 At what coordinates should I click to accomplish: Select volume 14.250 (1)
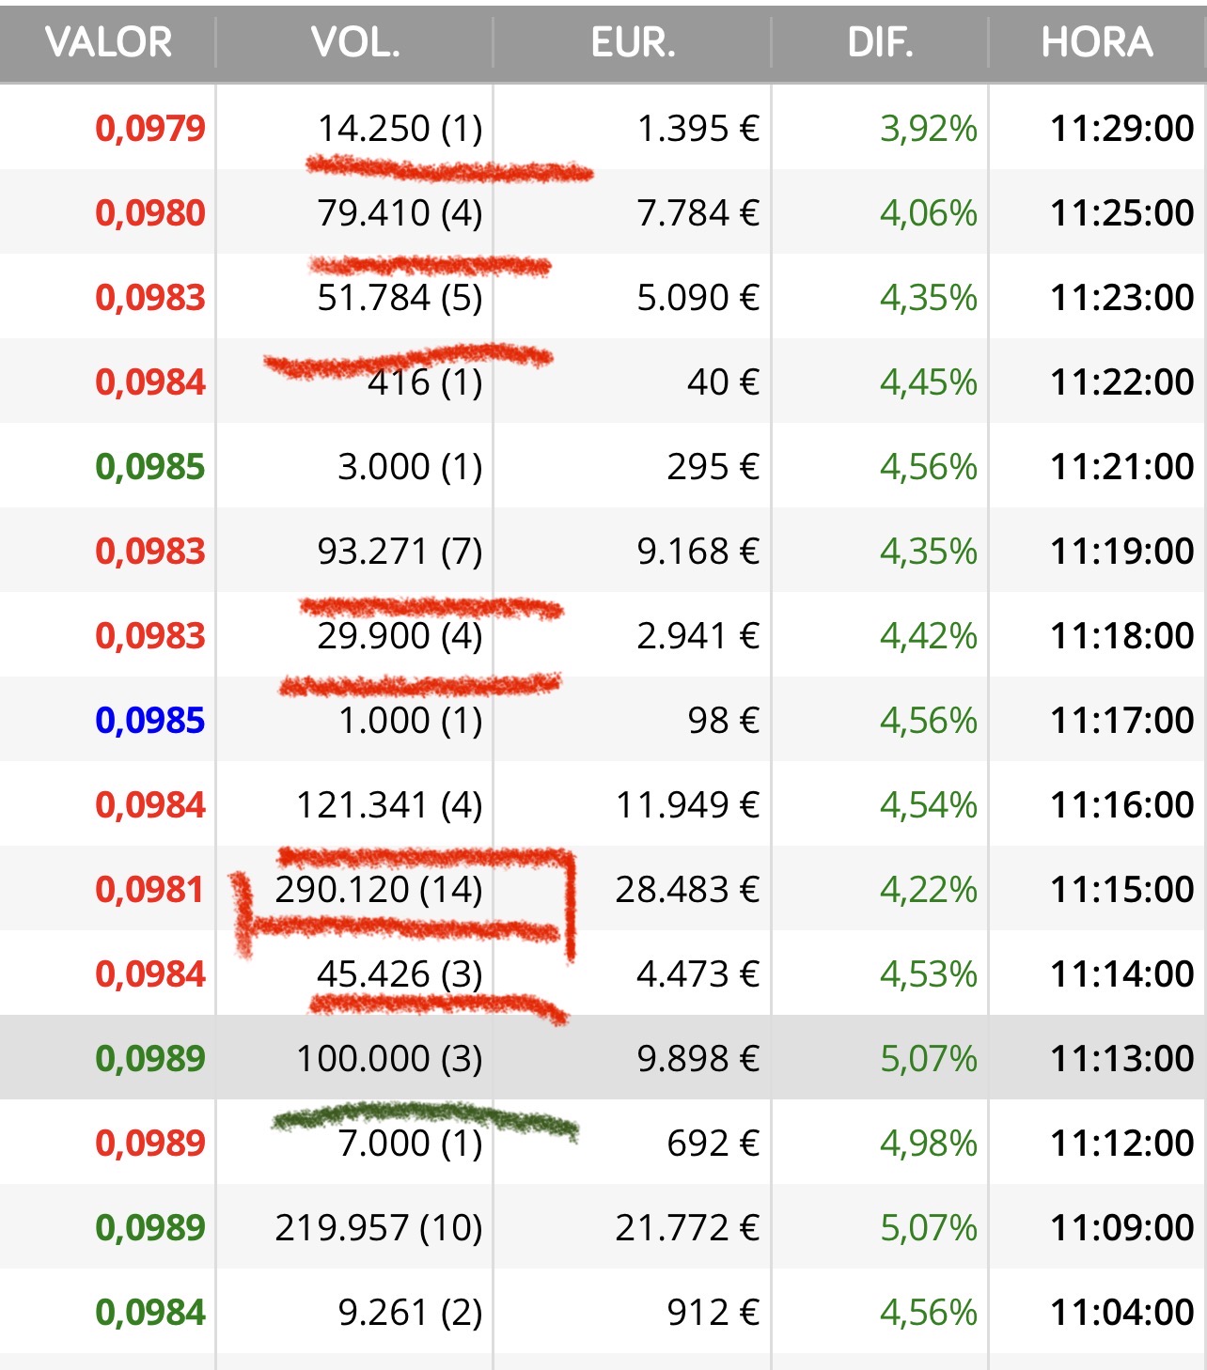pos(400,128)
